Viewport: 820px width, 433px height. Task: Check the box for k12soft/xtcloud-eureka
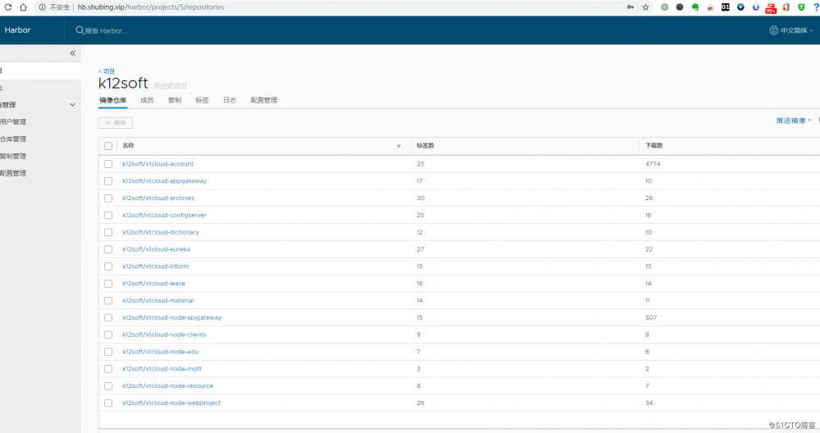click(x=108, y=249)
